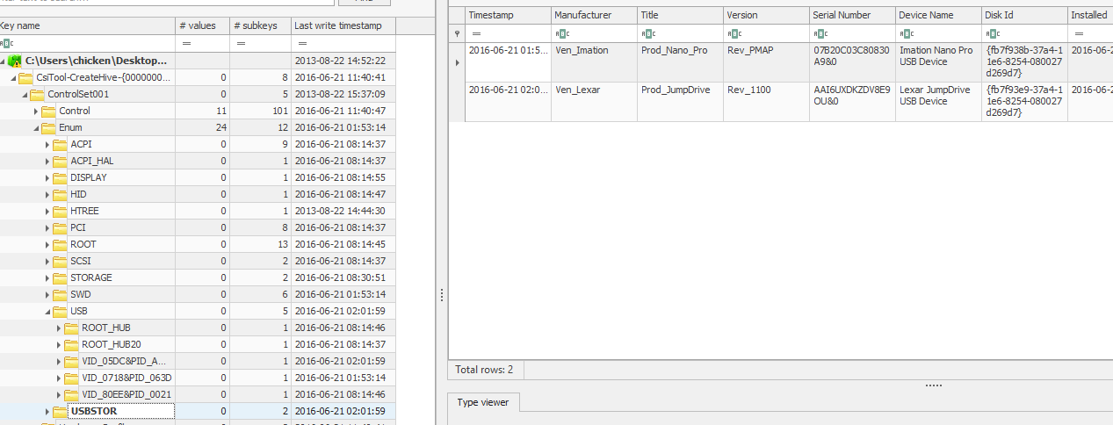Click the HTREE folder icon
Viewport: 1113px width, 425px height.
[60, 211]
